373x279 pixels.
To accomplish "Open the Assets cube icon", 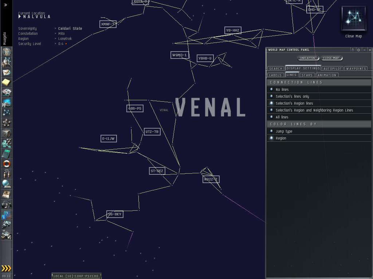I will coord(7,133).
